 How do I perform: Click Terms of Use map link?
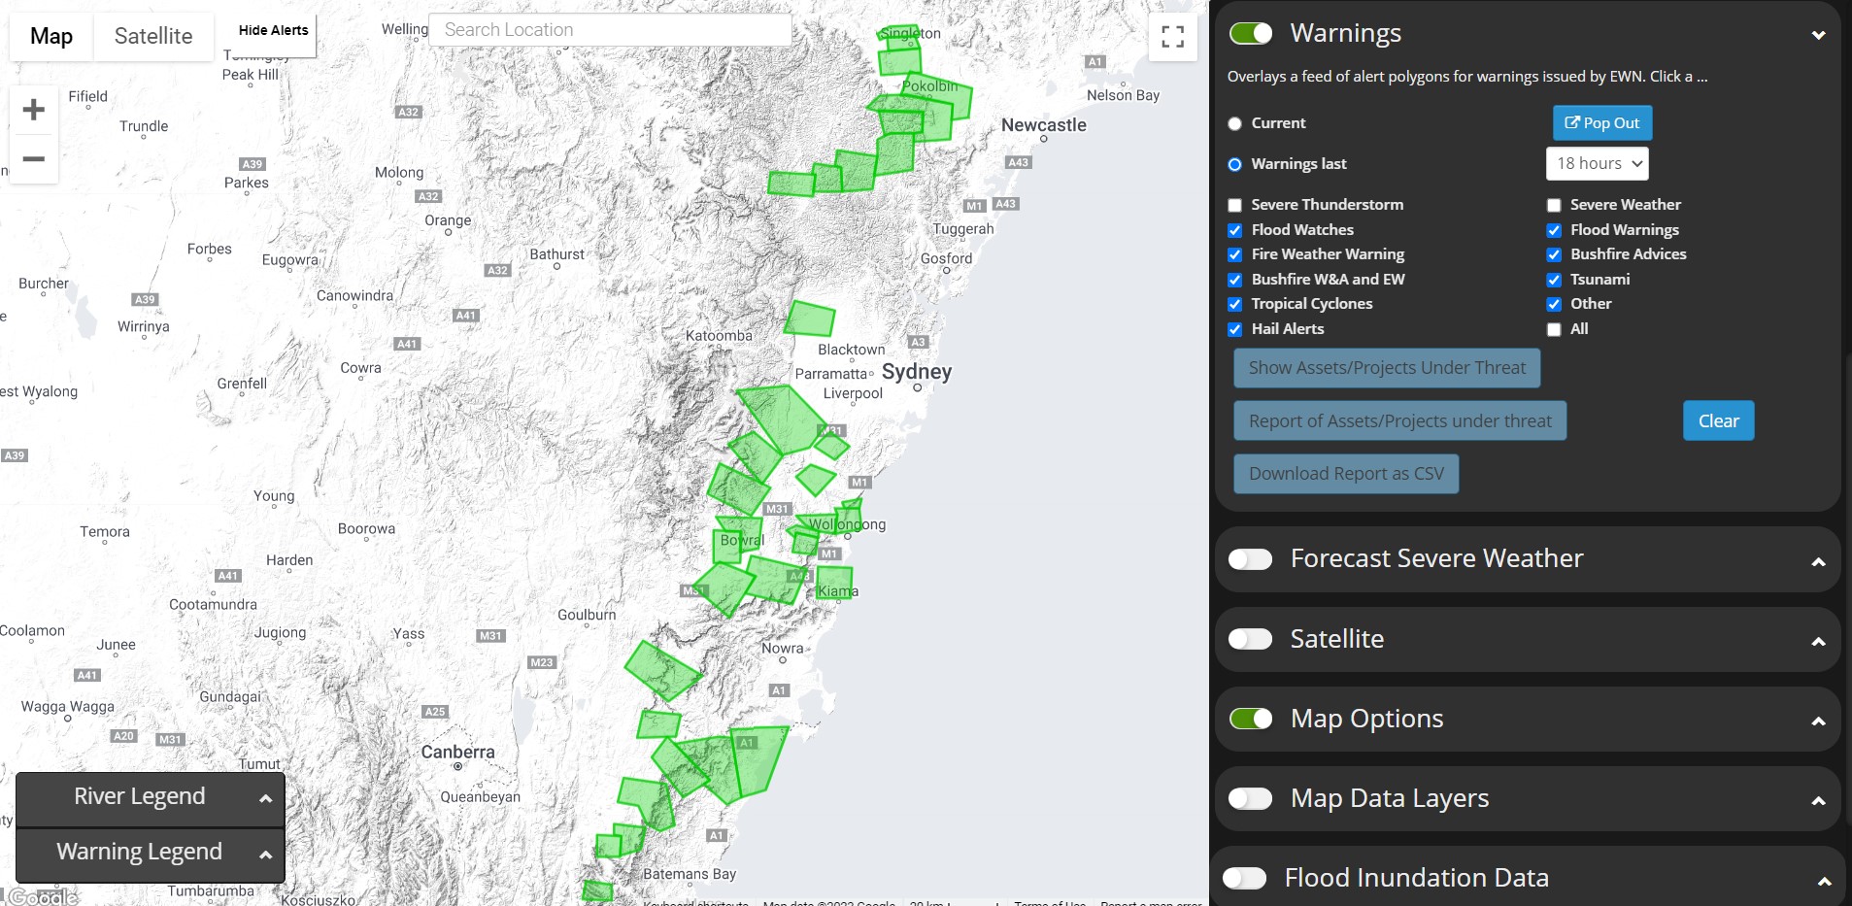point(1049,902)
